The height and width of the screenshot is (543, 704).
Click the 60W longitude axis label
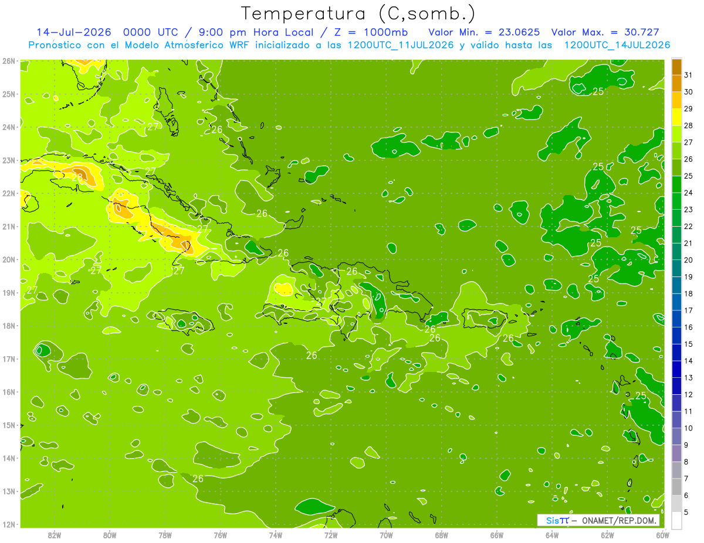tap(662, 535)
